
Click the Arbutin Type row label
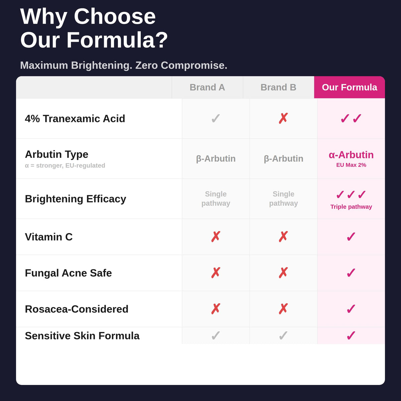[x=56, y=154]
